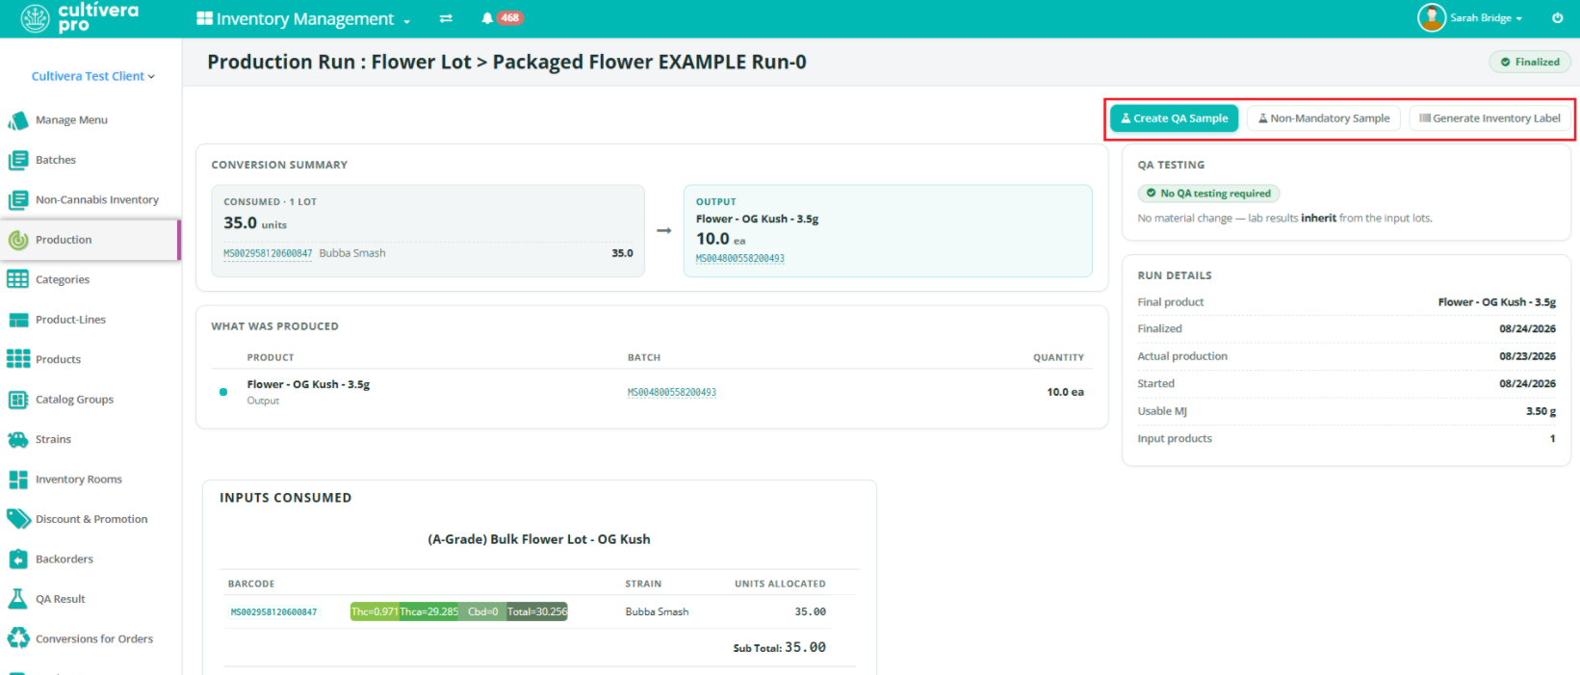Open Manage Menu from sidebar
This screenshot has height=675, width=1580.
[x=71, y=120]
